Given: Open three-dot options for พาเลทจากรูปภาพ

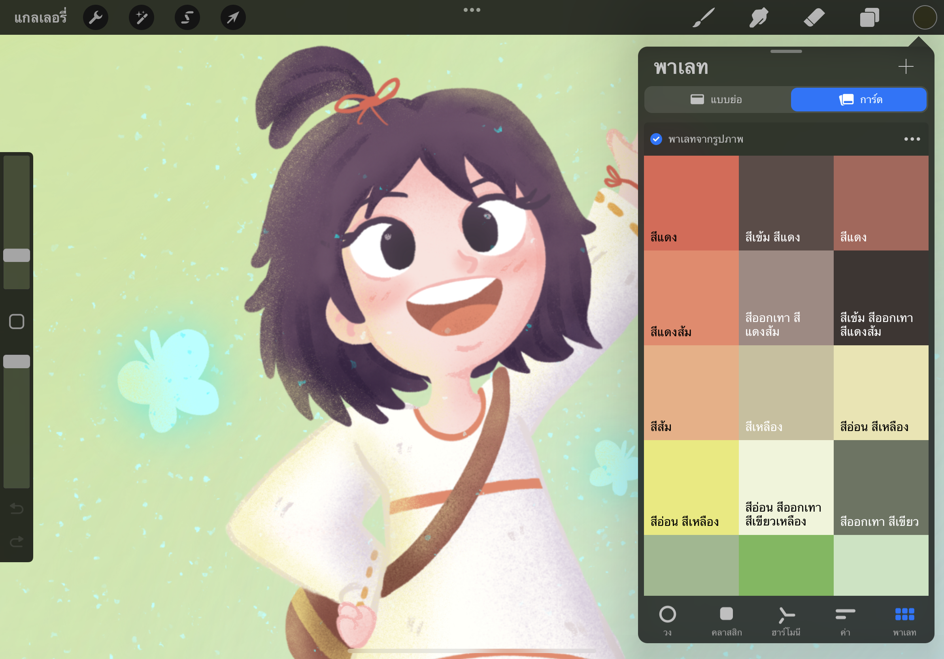Looking at the screenshot, I should 912,139.
